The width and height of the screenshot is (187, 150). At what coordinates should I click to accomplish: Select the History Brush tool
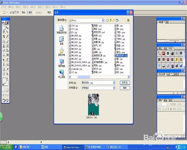(x=7, y=46)
